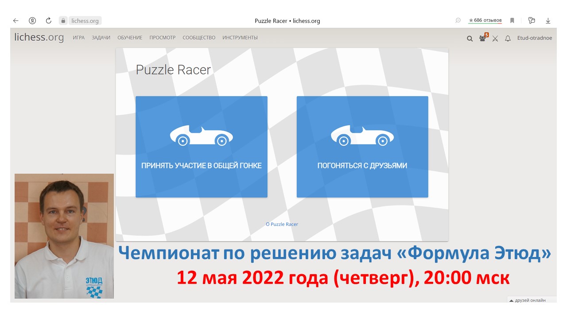Click the lichess.org address field
567x319 pixels.
point(85,20)
